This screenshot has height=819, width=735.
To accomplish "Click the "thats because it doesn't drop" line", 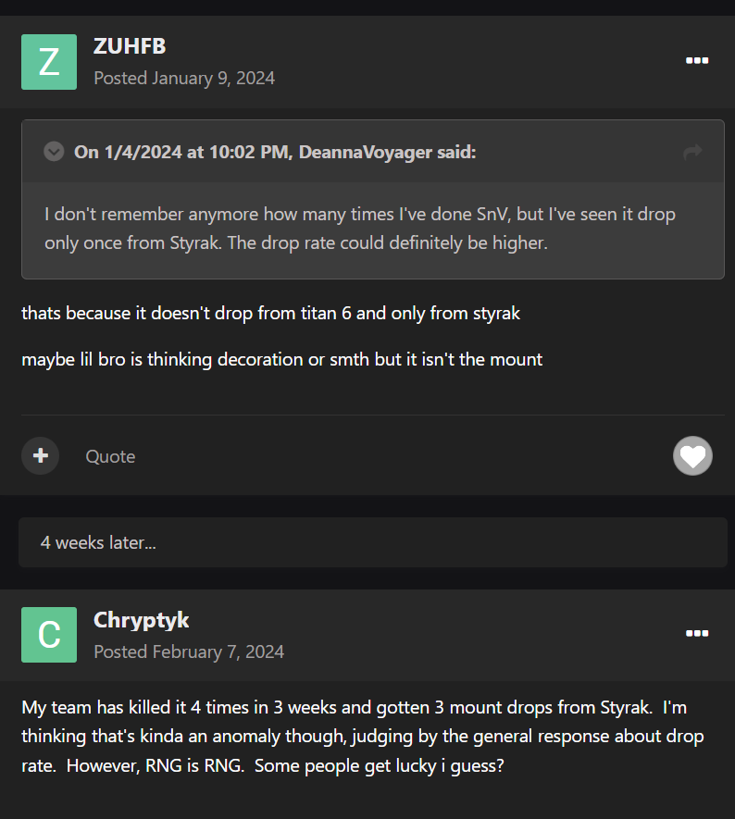I will [270, 313].
